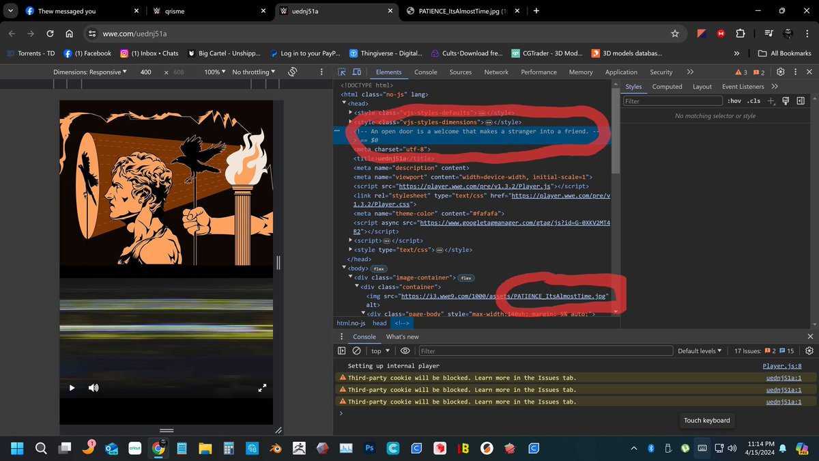The height and width of the screenshot is (461, 819).
Task: Click in the Styles Filter input field
Action: (x=673, y=101)
